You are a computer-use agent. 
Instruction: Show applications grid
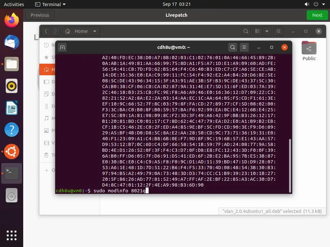click(x=12, y=235)
